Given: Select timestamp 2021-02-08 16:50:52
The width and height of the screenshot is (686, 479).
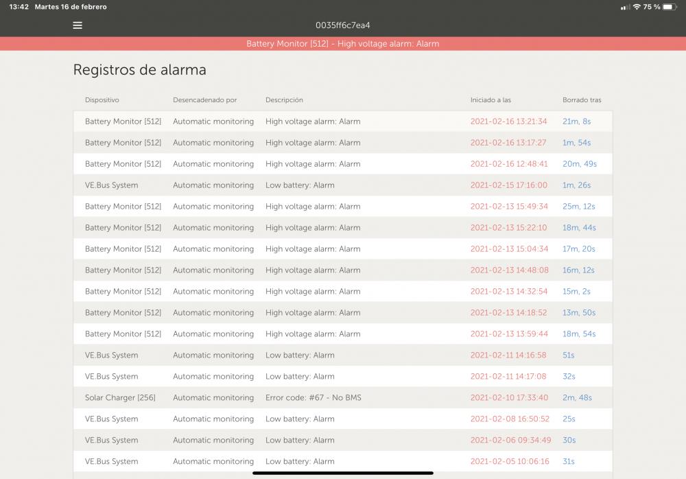Looking at the screenshot, I should click(510, 419).
